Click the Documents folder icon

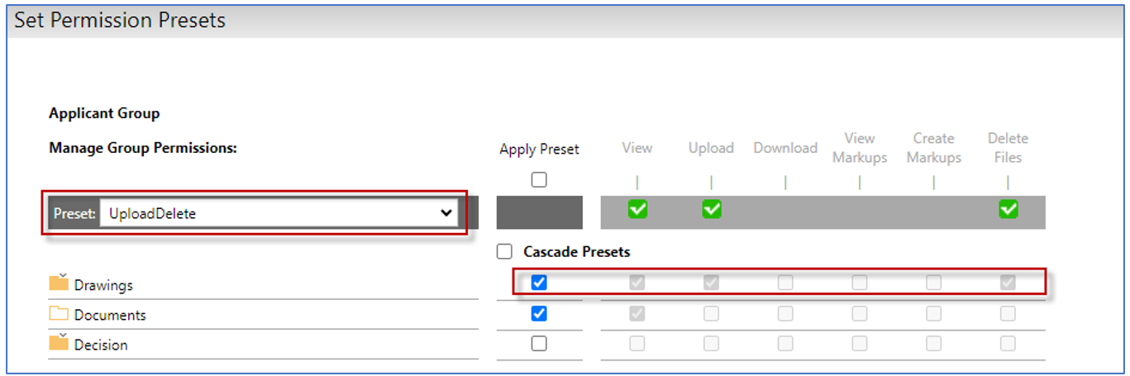pos(59,314)
